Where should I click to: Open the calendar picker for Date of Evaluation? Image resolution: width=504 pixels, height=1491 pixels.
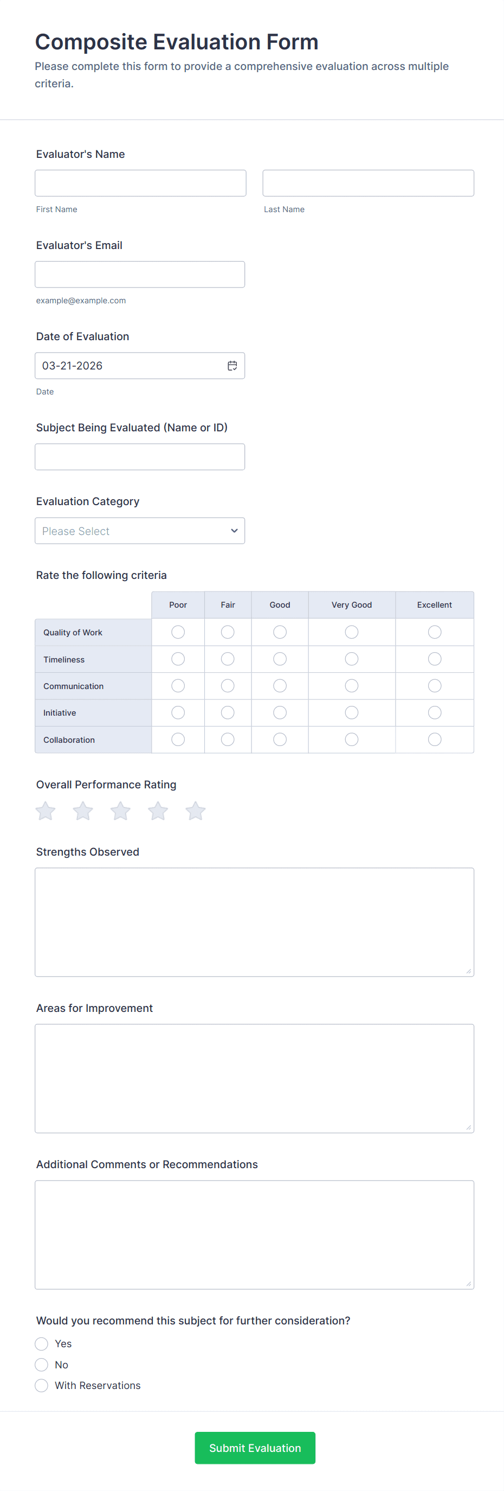(x=232, y=365)
